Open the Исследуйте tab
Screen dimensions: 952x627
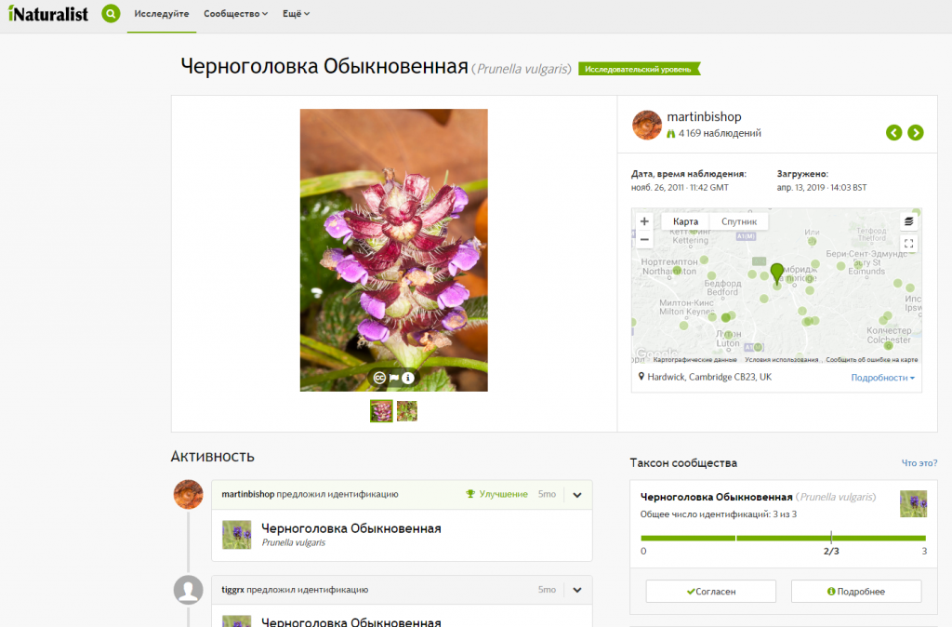(162, 14)
